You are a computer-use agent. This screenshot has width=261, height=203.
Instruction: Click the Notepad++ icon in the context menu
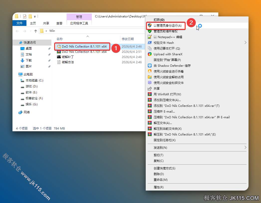(150, 37)
